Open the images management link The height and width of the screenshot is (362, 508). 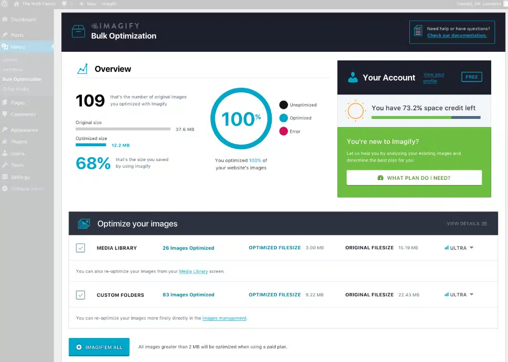click(224, 318)
